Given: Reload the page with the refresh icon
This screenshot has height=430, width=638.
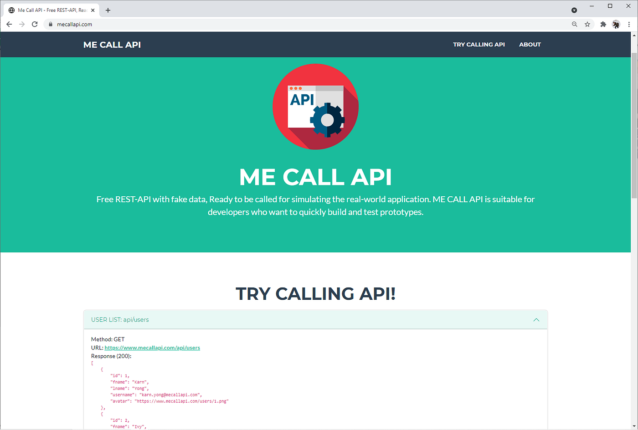Looking at the screenshot, I should click(35, 24).
